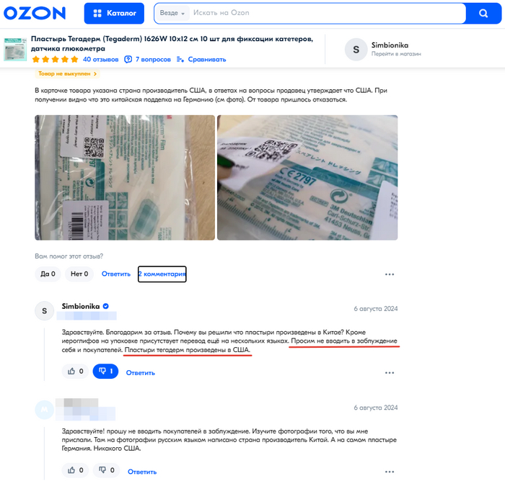The image size is (505, 481).
Task: Open the 40 отзывов reviews link
Action: point(100,60)
